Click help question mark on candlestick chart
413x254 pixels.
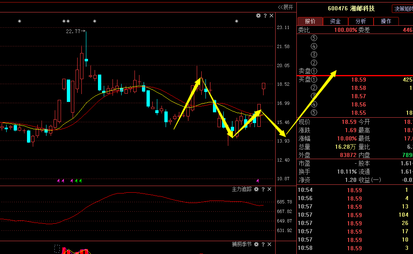[265, 16]
